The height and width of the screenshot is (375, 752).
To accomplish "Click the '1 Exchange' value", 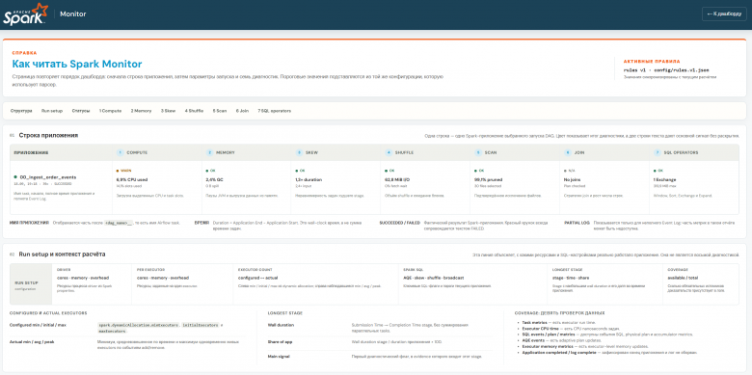I will click(x=664, y=180).
